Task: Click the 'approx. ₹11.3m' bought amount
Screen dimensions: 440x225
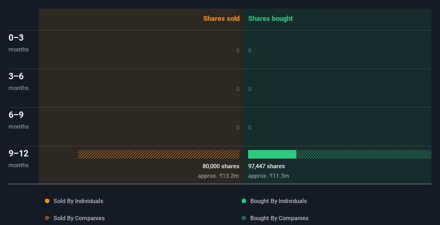Action: (269, 176)
